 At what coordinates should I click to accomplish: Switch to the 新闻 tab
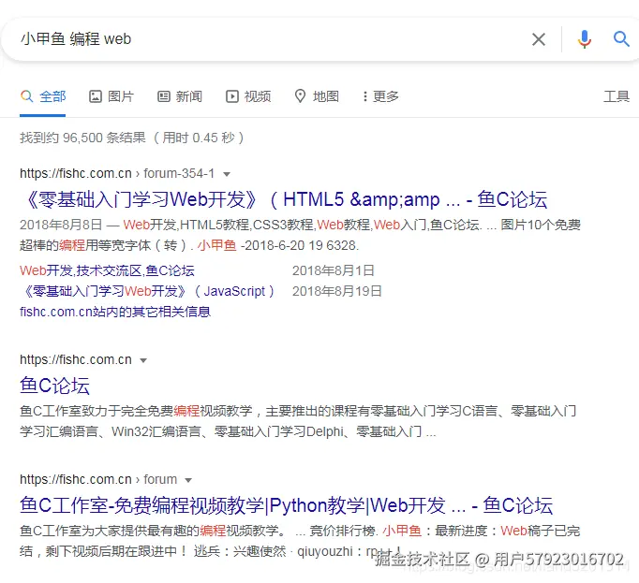click(x=180, y=96)
